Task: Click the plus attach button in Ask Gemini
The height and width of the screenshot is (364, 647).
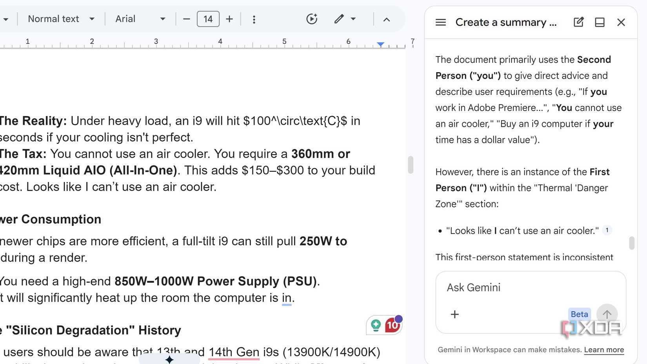Action: tap(455, 314)
